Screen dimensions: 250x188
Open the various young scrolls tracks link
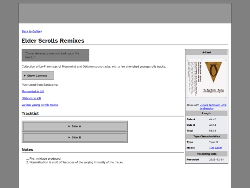[x=40, y=105]
